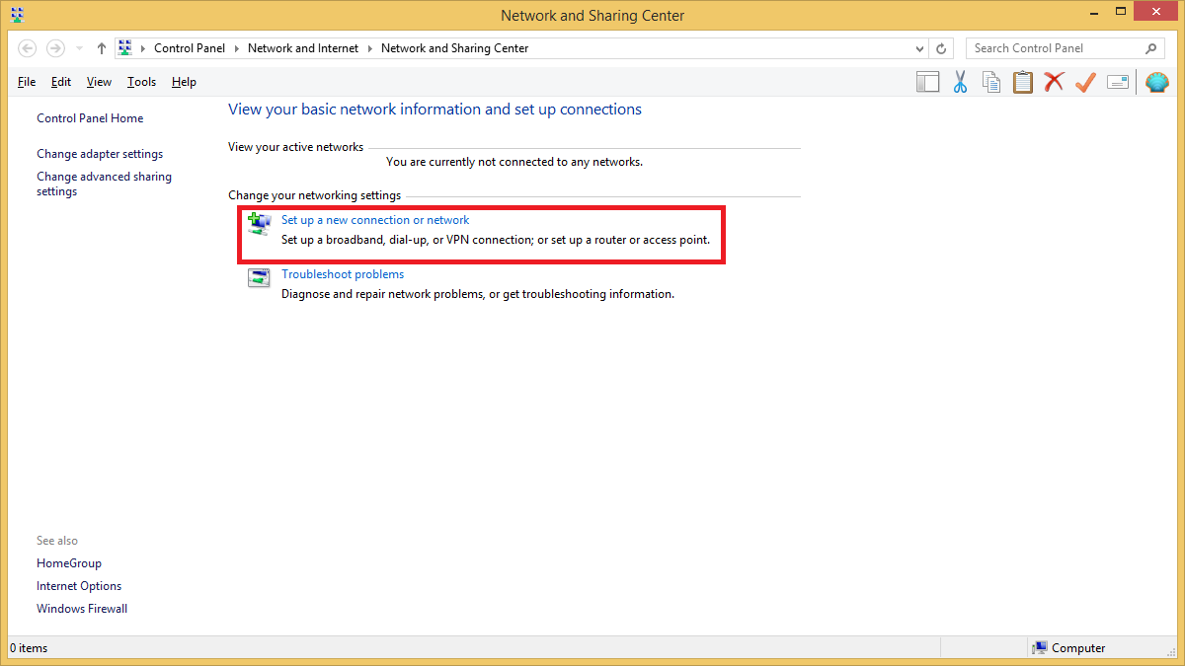Open the Classic Shell settings shell icon
Image resolution: width=1185 pixels, height=666 pixels.
click(x=1156, y=82)
